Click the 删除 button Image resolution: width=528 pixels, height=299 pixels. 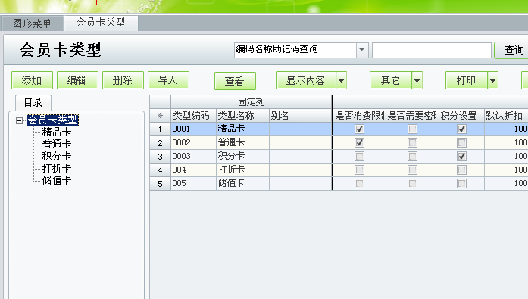point(123,80)
